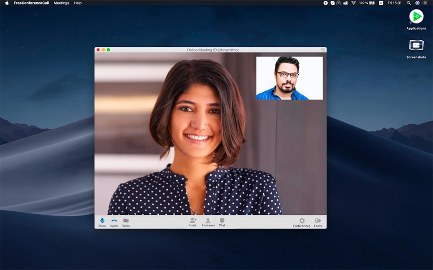Click the expand icon in the window title bar
433x270 pixels.
[x=323, y=50]
